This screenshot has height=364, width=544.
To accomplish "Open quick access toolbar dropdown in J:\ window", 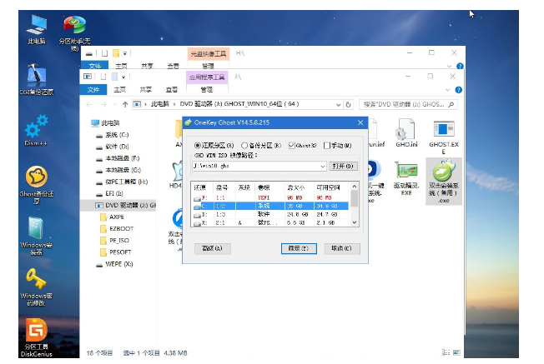I will click(x=123, y=77).
